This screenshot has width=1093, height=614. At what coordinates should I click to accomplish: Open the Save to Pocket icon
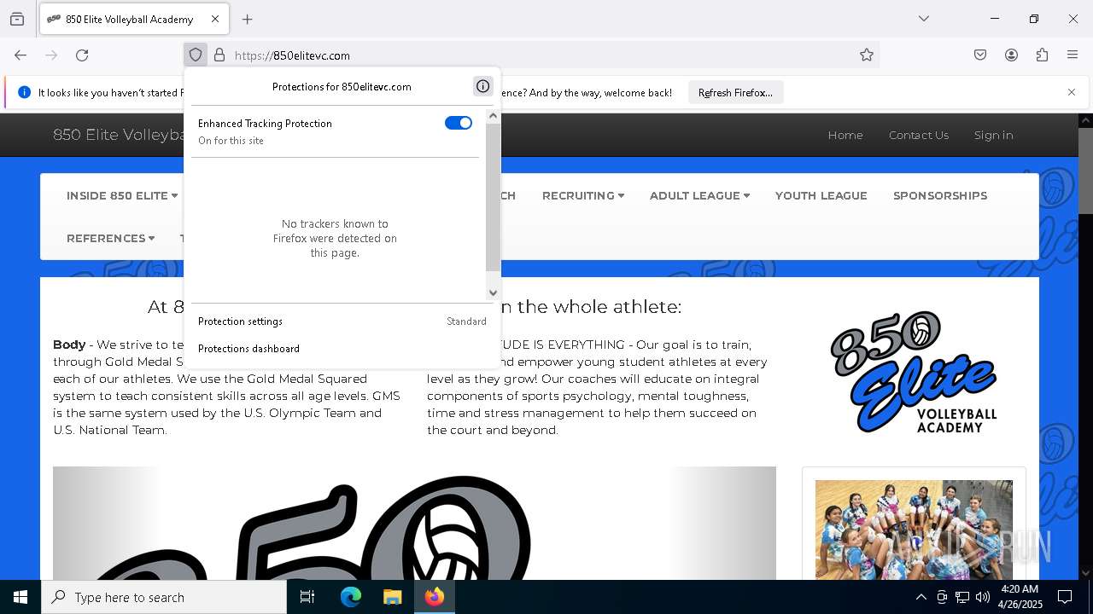point(980,55)
